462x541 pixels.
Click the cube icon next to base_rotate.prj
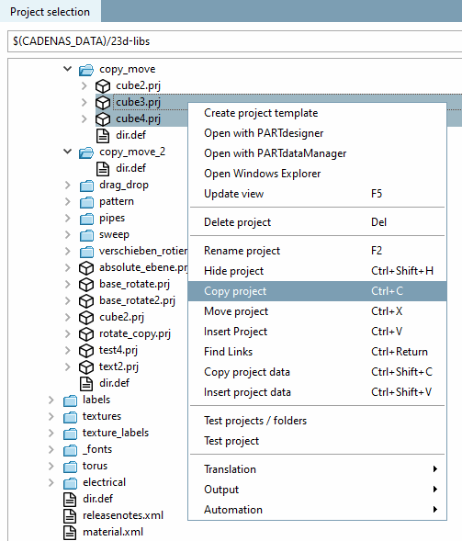point(86,285)
